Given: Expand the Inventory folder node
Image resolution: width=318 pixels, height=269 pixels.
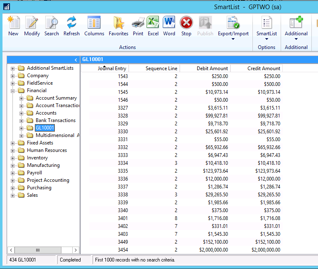Looking at the screenshot, I should (x=12, y=158).
